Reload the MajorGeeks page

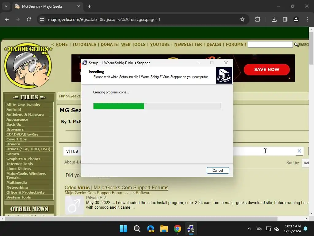(29, 19)
